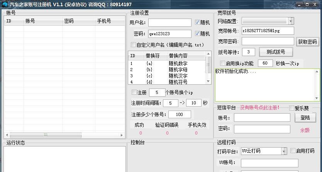Click the 注册多少个账号 field showing 100
This screenshot has width=322, height=172.
(x=180, y=114)
